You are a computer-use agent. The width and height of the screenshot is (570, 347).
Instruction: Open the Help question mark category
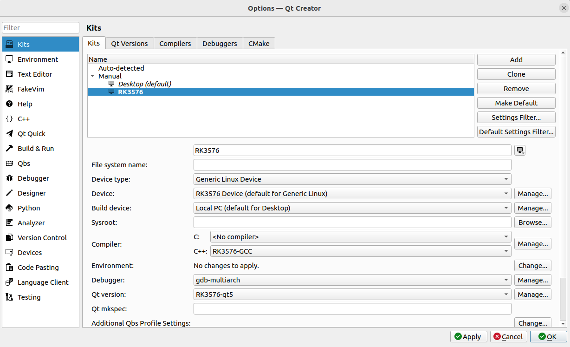pos(9,104)
